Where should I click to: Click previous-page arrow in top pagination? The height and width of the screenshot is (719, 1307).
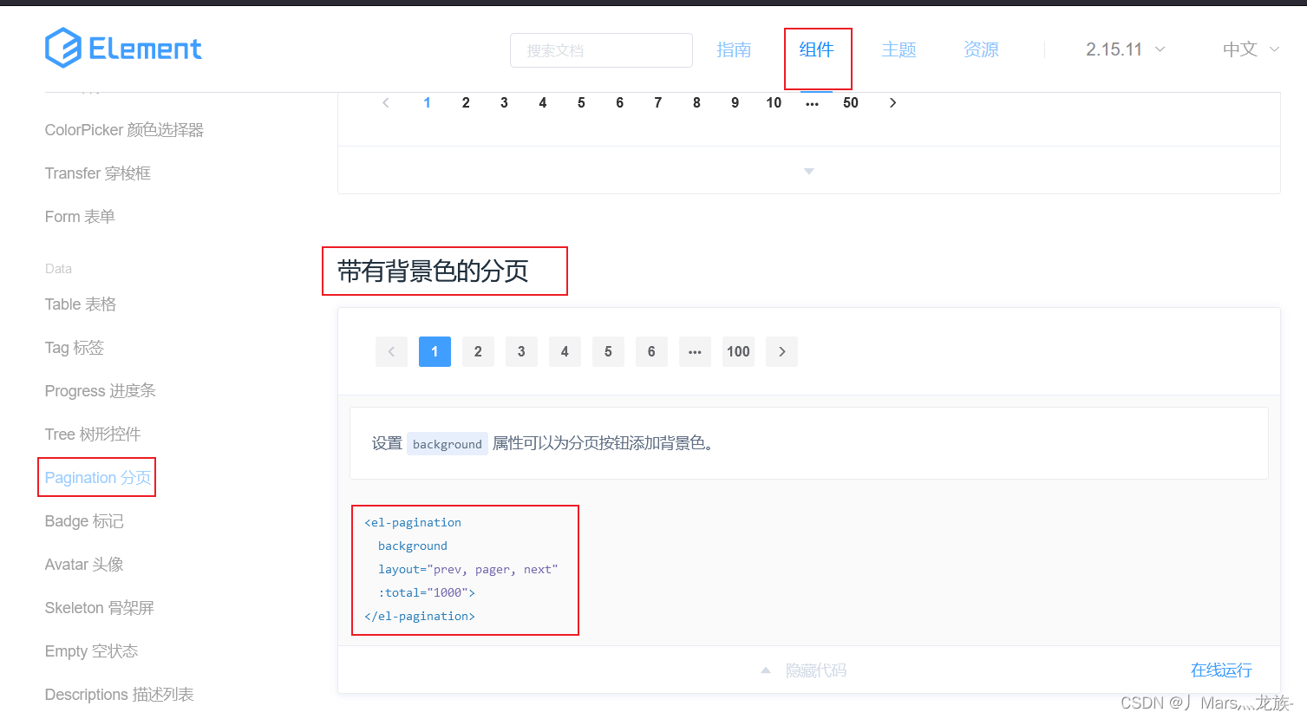(386, 102)
